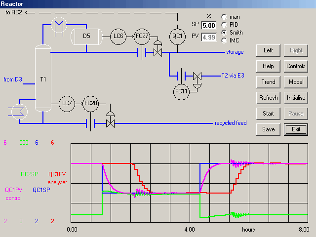This screenshot has height=237, width=316.
Task: Select the LC6 level controller symbol
Action: coord(118,36)
